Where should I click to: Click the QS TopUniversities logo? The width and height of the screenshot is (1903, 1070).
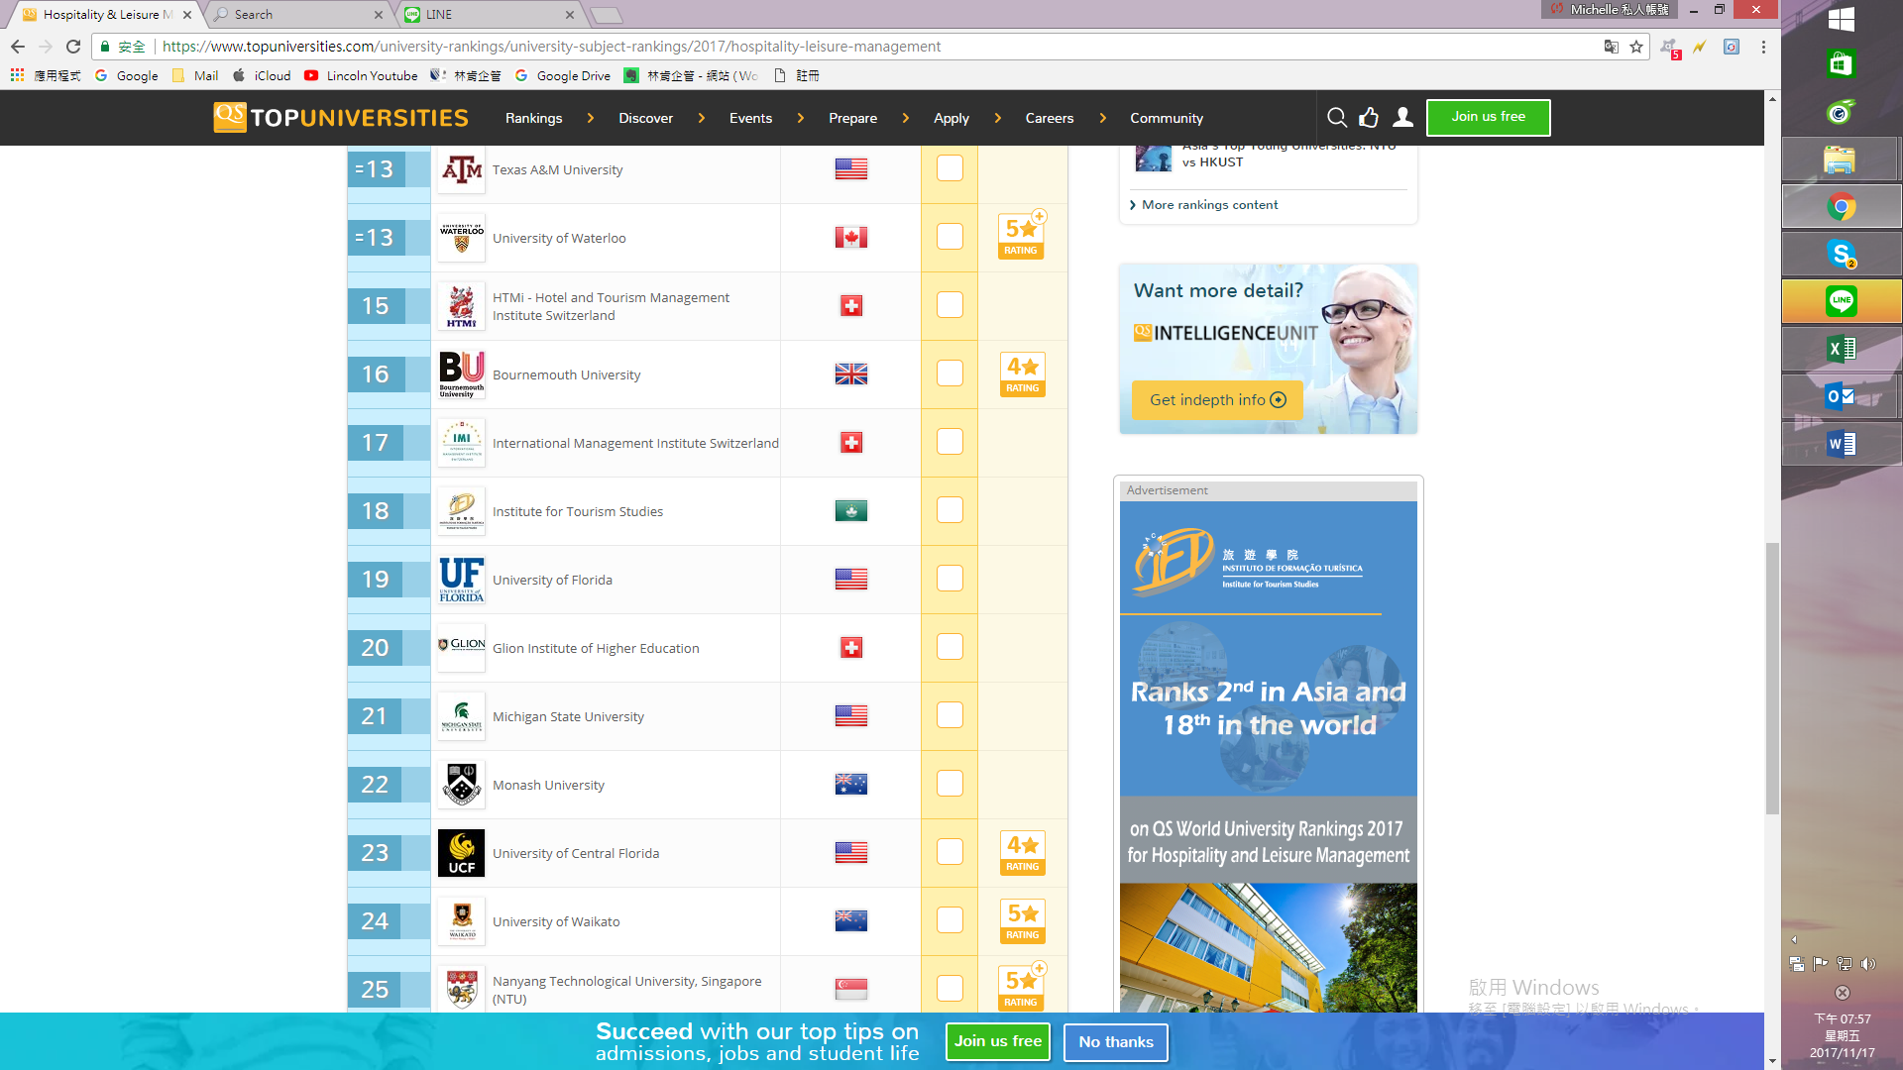(341, 118)
